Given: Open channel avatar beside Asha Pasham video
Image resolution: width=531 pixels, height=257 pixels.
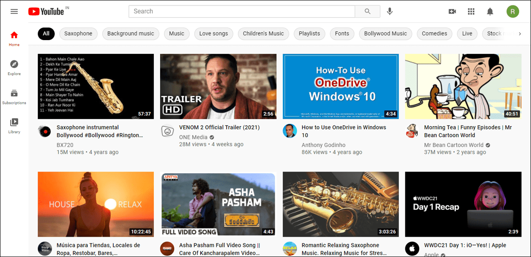Looking at the screenshot, I should click(167, 249).
